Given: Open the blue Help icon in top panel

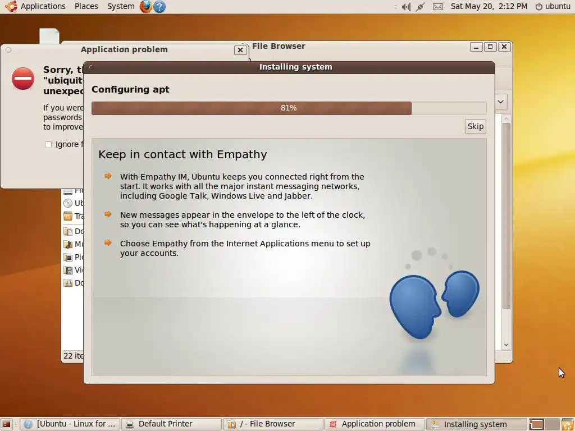Looking at the screenshot, I should tap(159, 6).
